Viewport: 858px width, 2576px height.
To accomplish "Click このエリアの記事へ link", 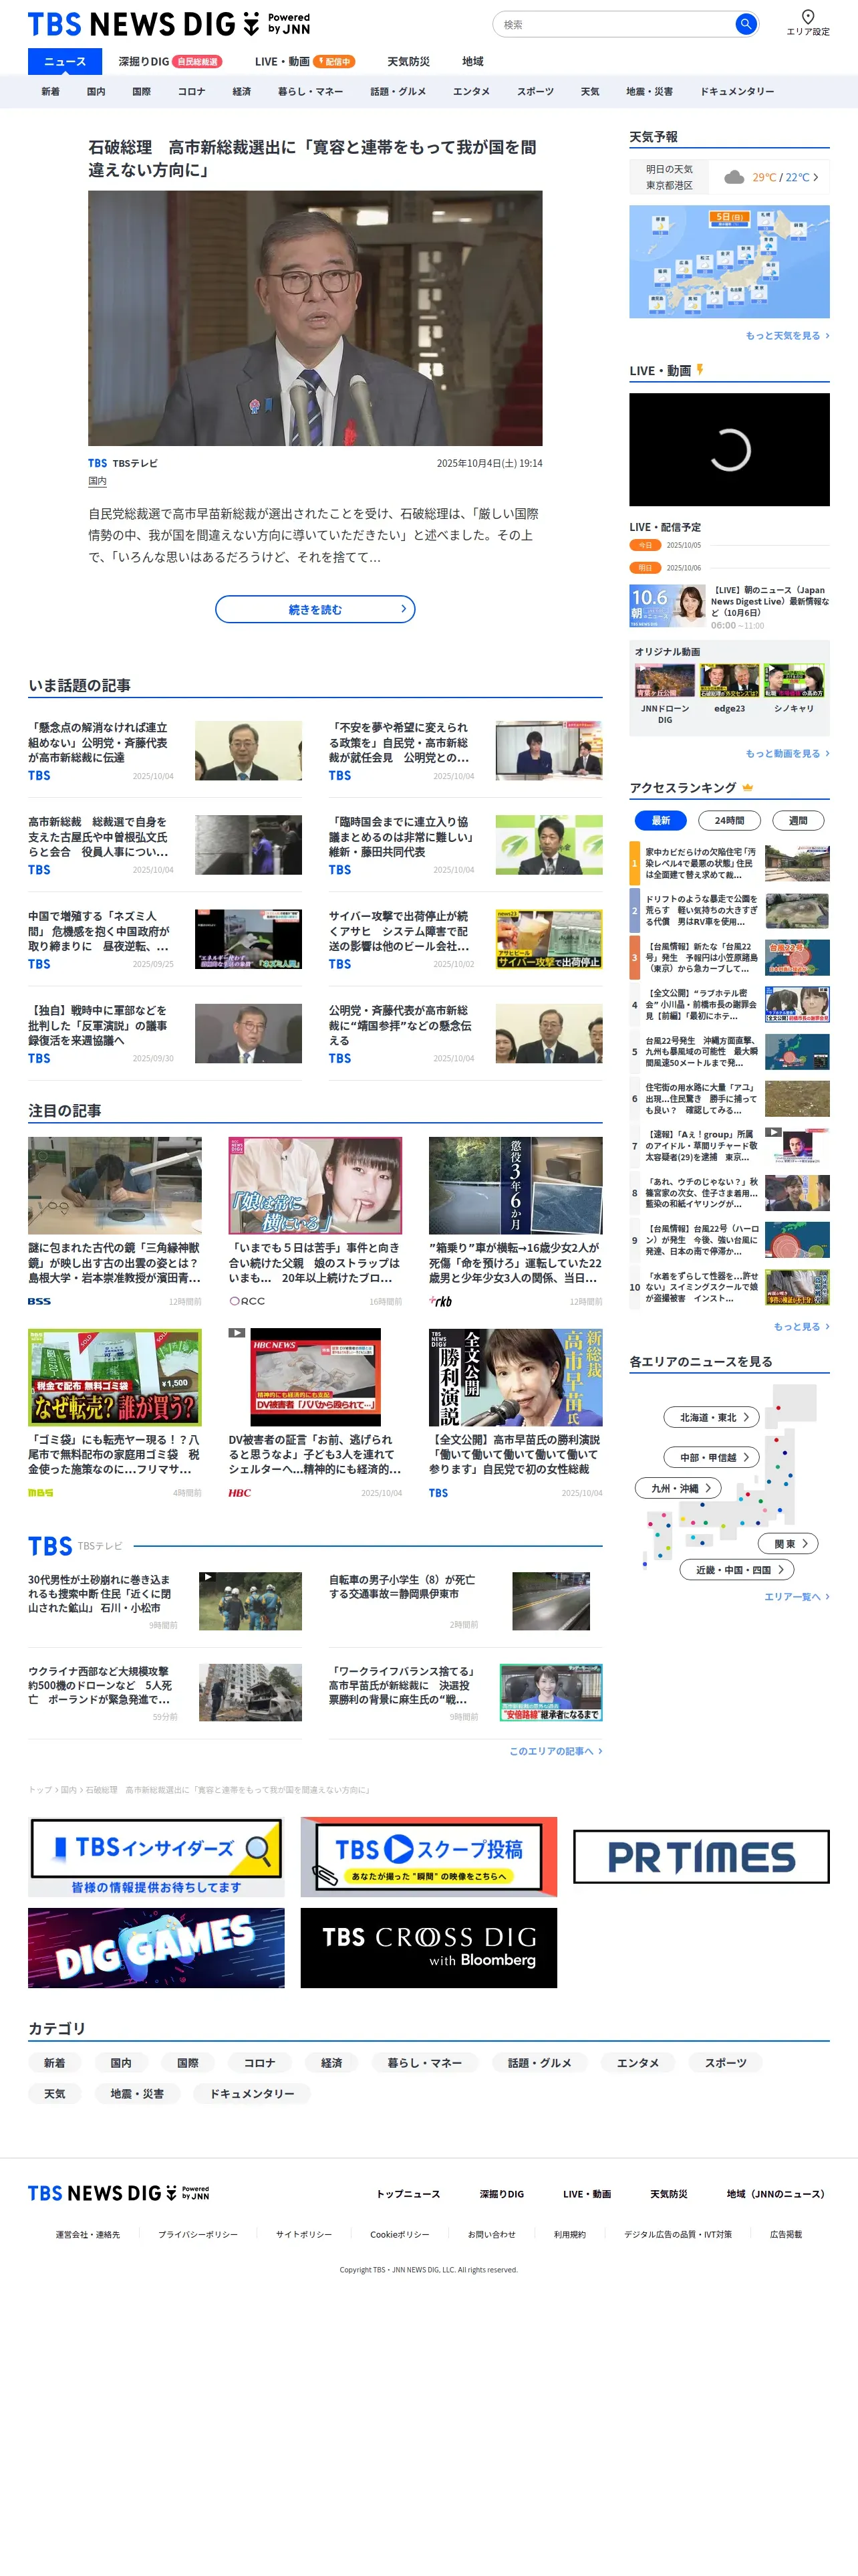I will click(x=555, y=1750).
